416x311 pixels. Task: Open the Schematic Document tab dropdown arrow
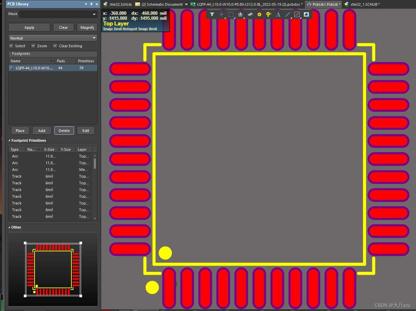tap(186, 4)
